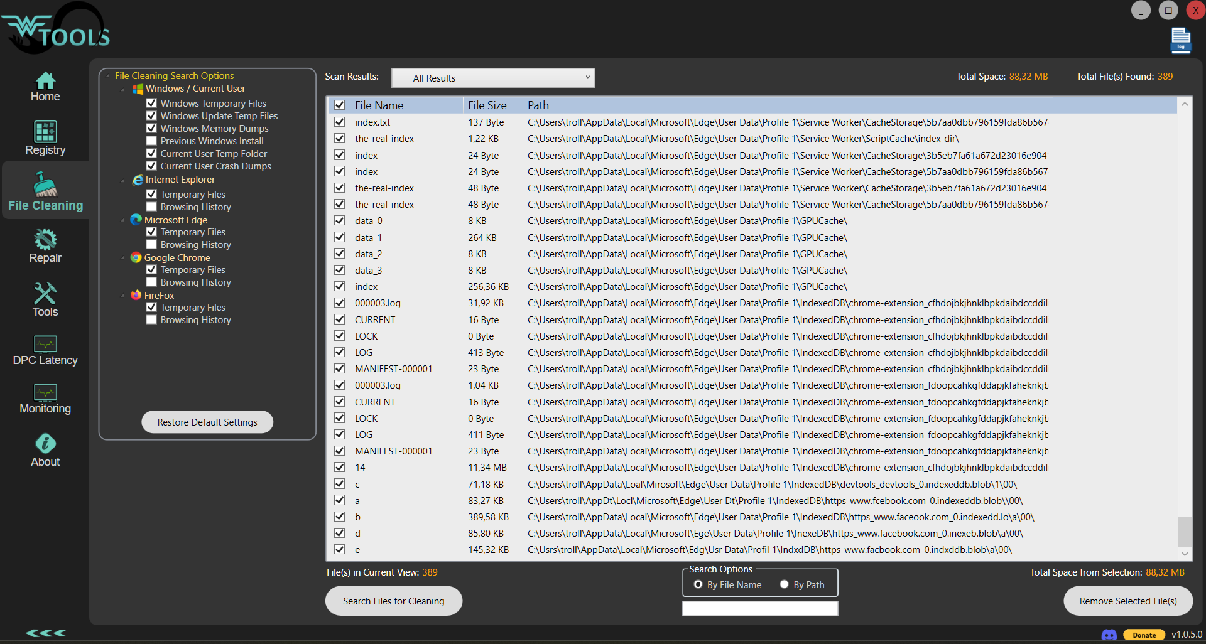Screen dimensions: 1206x644
Task: Click Search Files for Cleaning button
Action: 394,601
